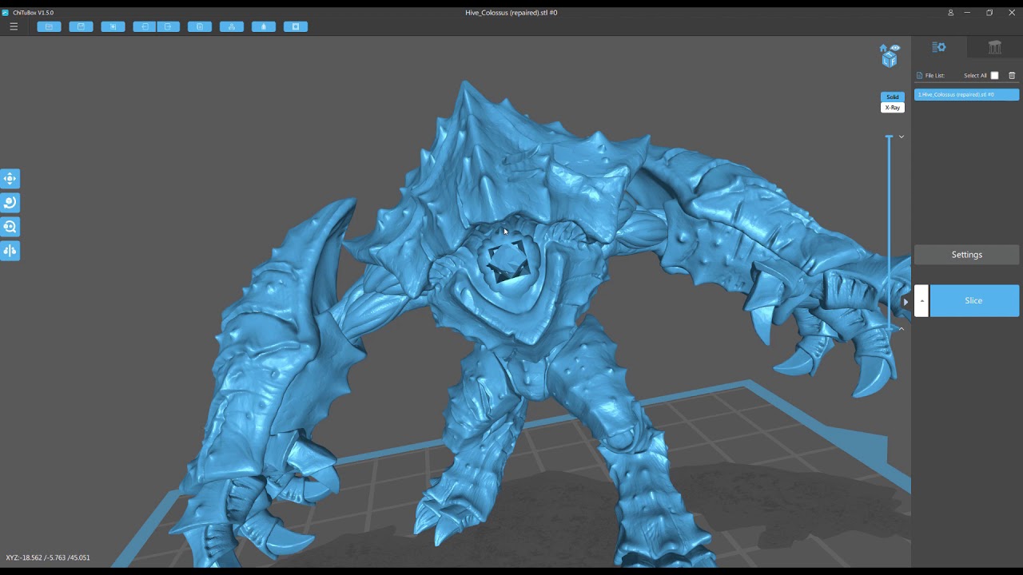The image size is (1023, 575).
Task: Switch to X-Ray render mode
Action: click(893, 108)
